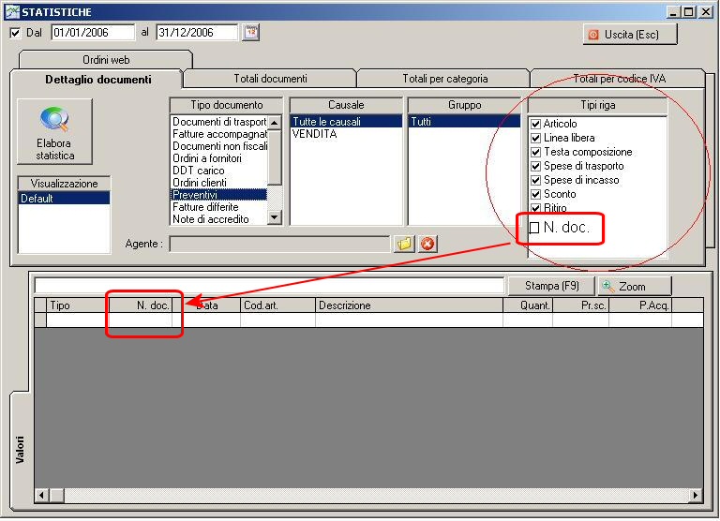Toggle the Dal date range checkbox
Viewport: 720px width, 521px height.
coord(15,33)
